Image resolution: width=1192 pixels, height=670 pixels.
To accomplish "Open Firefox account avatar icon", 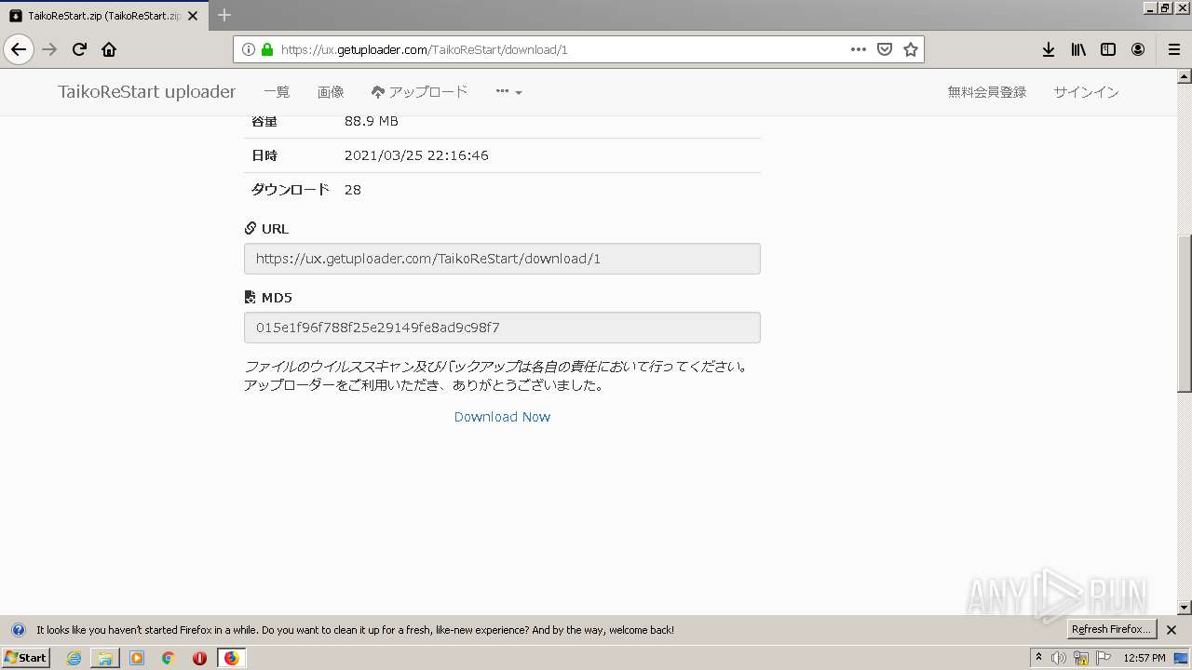I will [1138, 49].
